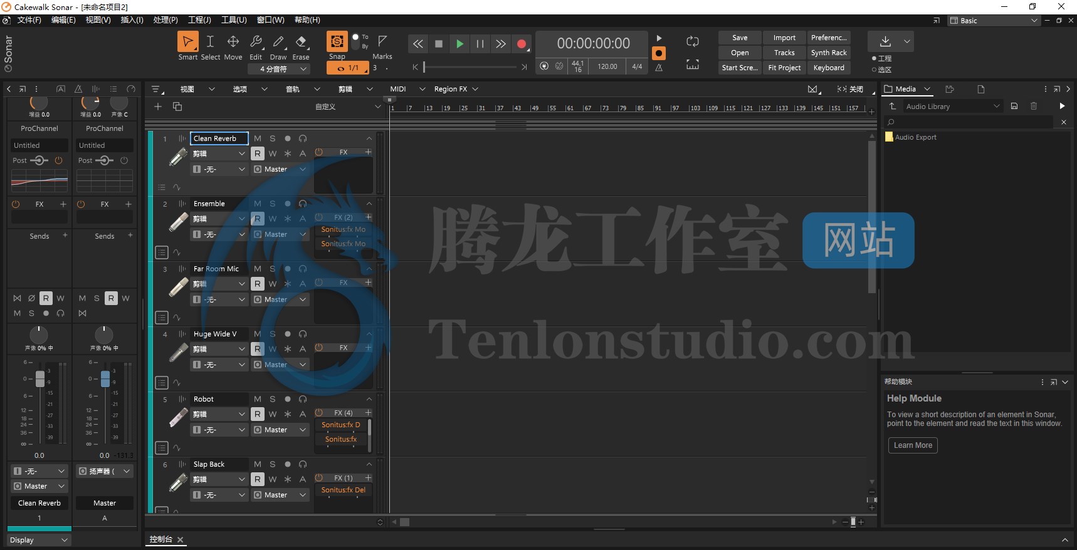Image resolution: width=1077 pixels, height=550 pixels.
Task: Pause the transport
Action: [480, 44]
